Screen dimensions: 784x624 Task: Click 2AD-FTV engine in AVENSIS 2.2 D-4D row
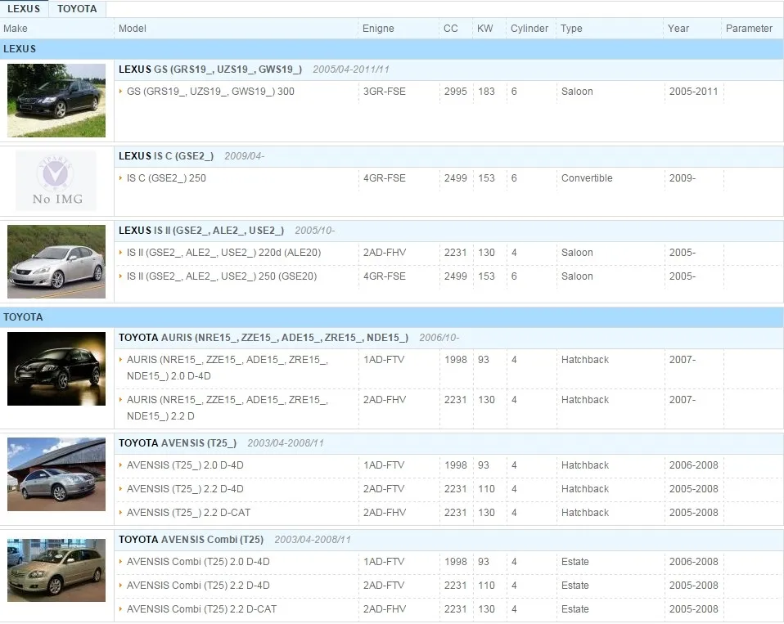(x=384, y=489)
